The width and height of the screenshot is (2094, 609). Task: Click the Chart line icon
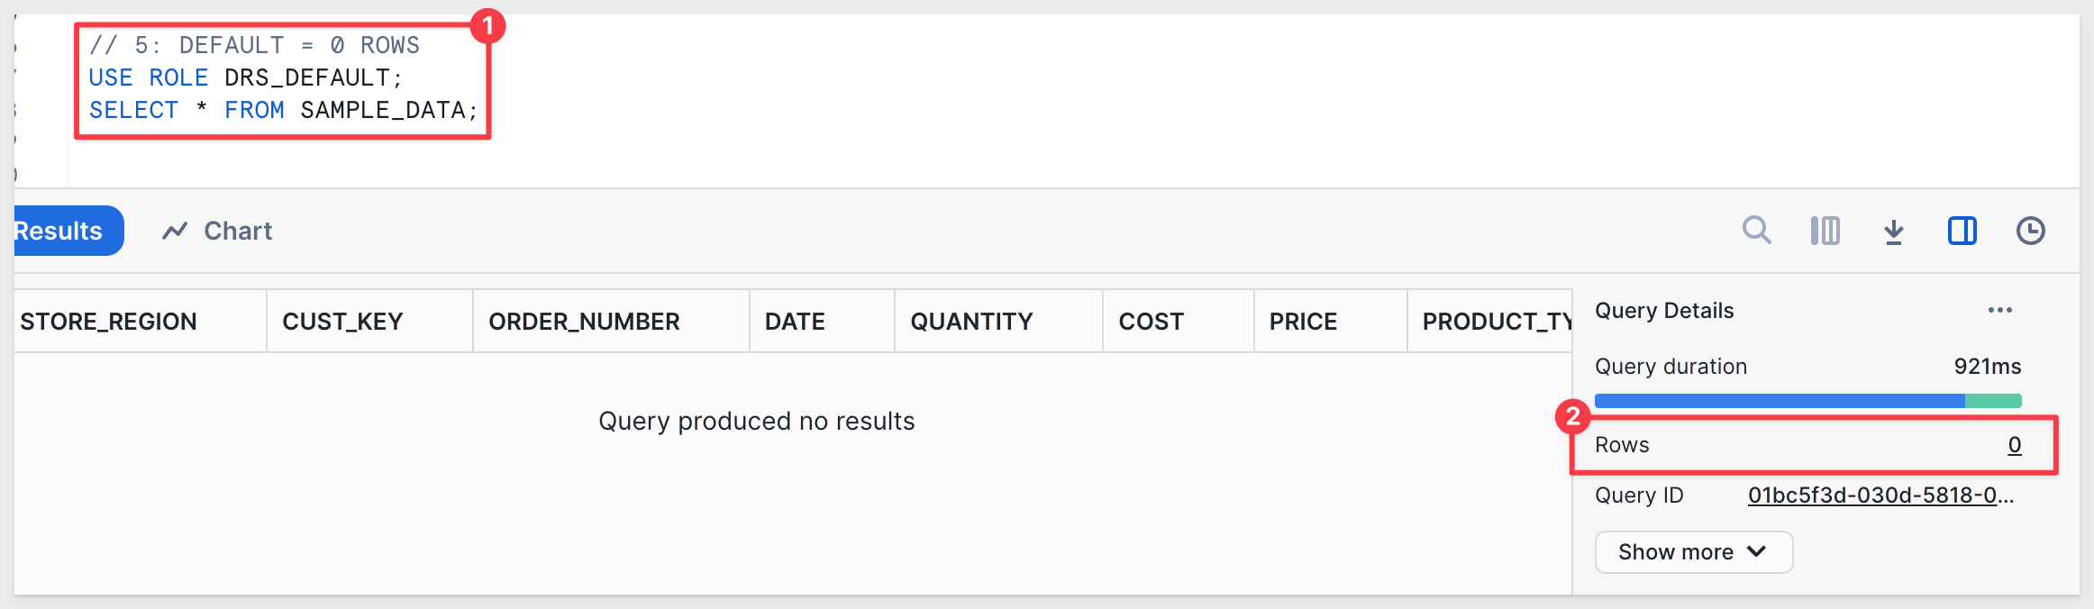click(175, 231)
